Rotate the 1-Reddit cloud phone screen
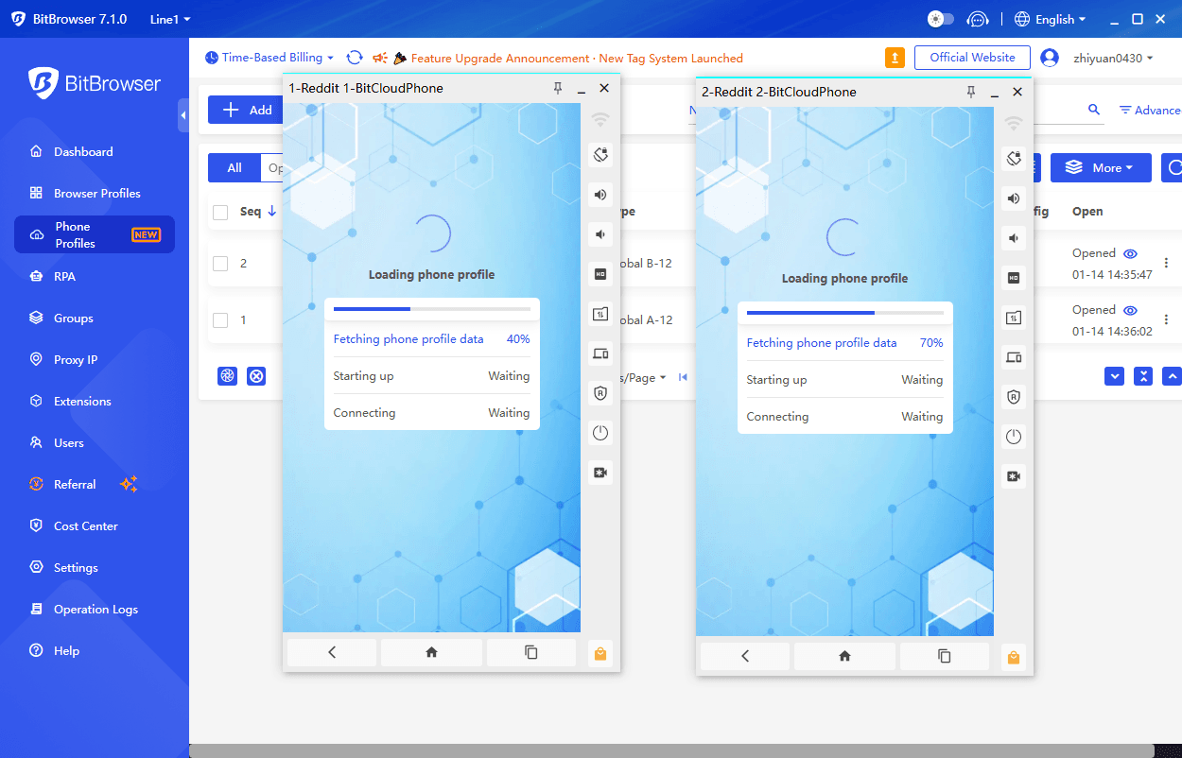Viewport: 1182px width, 758px height. click(600, 154)
